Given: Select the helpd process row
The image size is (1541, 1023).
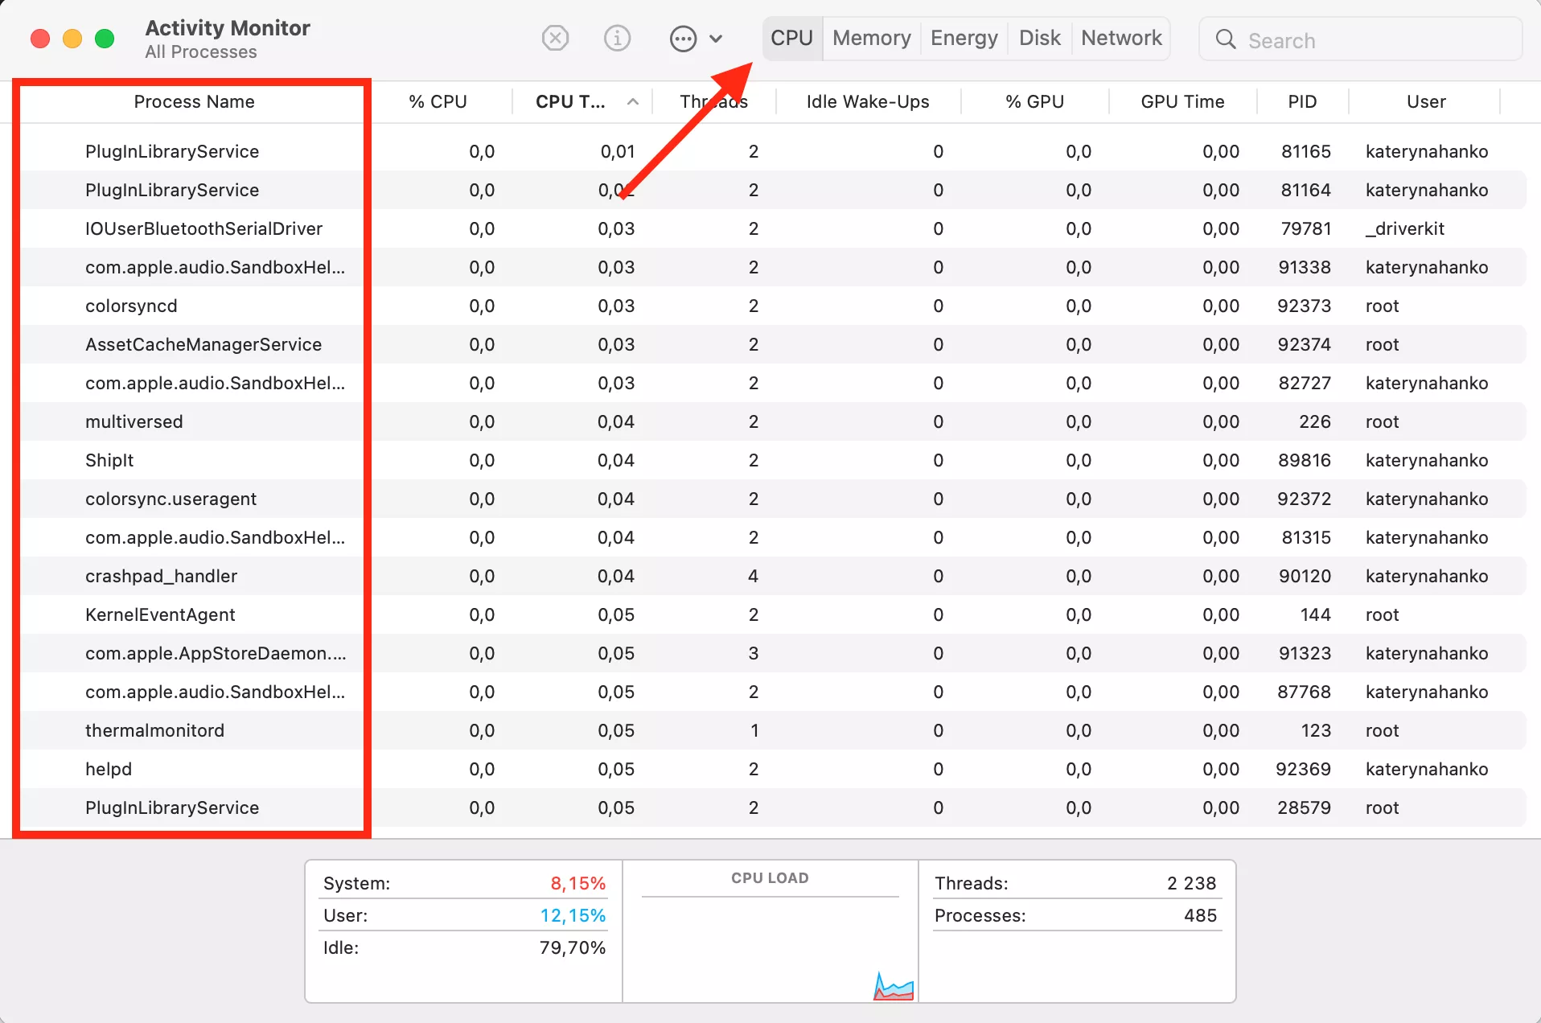Looking at the screenshot, I should pos(770,769).
